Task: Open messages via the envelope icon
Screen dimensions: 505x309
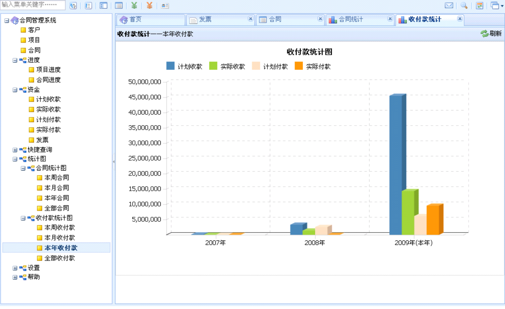Action: [449, 6]
